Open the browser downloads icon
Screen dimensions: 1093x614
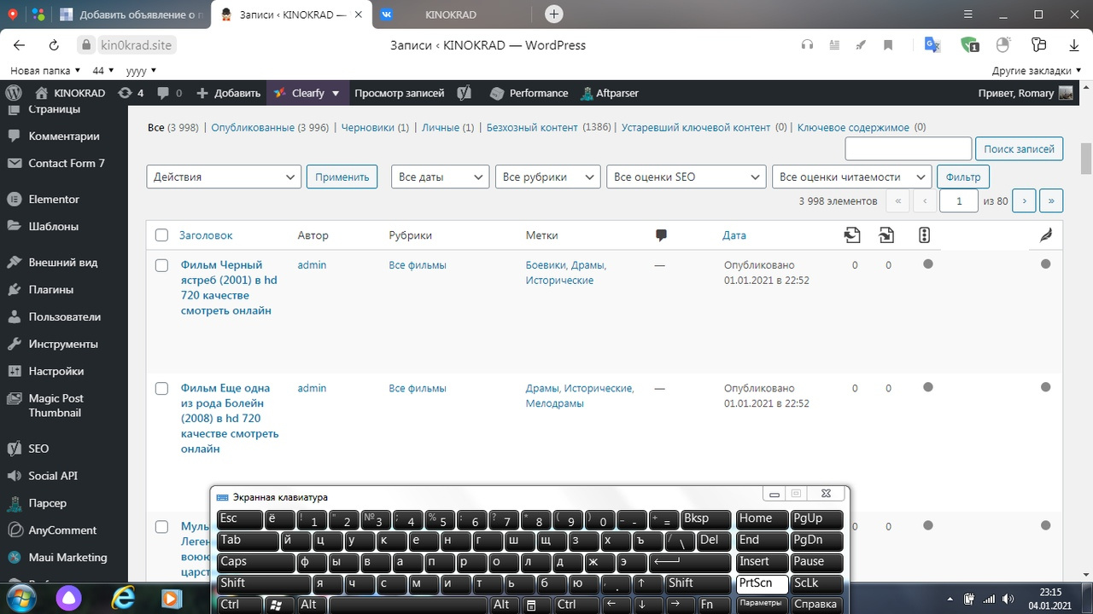point(1074,45)
